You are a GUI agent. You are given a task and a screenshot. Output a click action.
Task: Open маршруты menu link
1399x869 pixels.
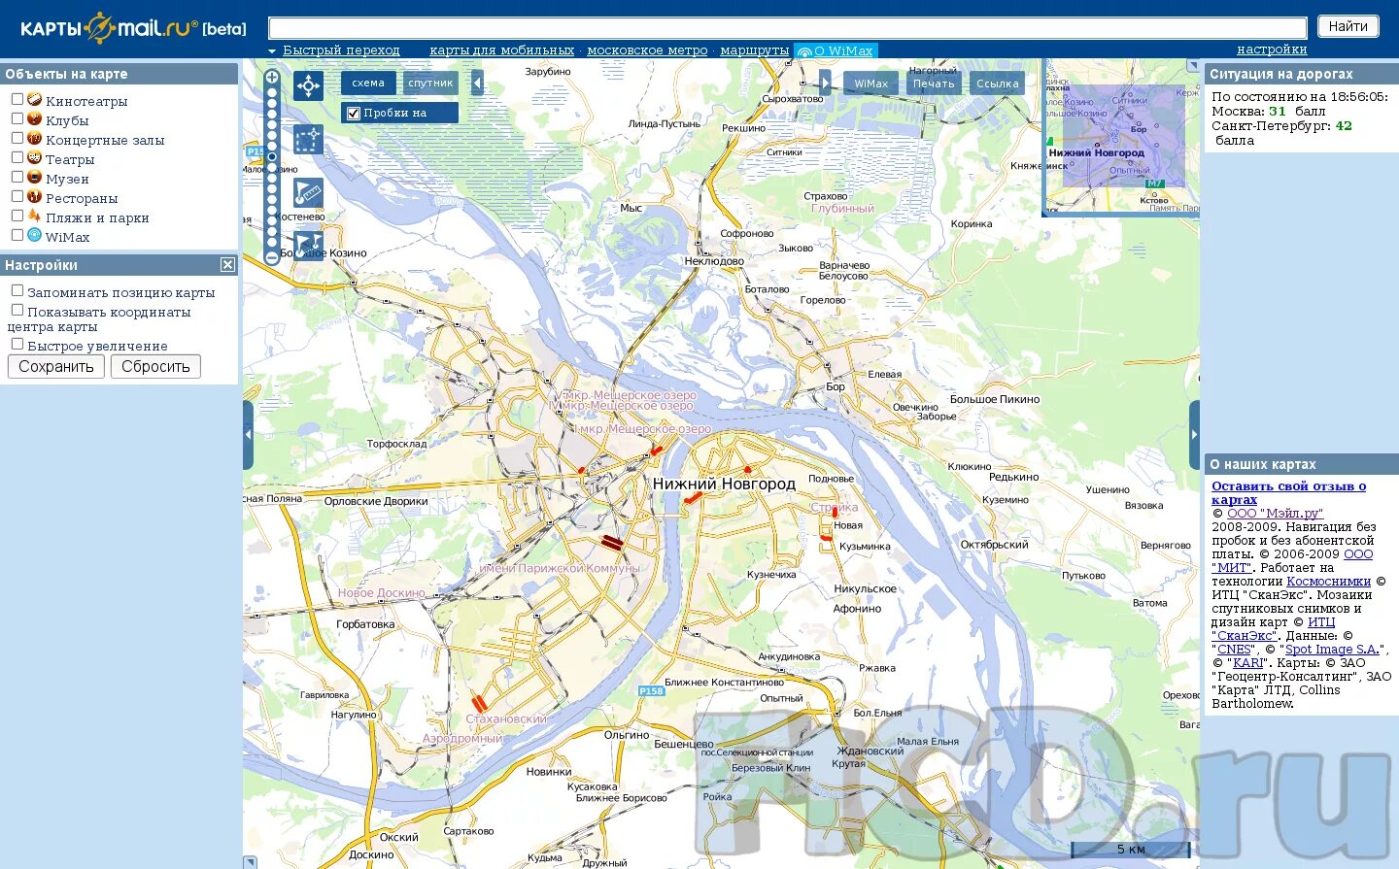coord(754,50)
